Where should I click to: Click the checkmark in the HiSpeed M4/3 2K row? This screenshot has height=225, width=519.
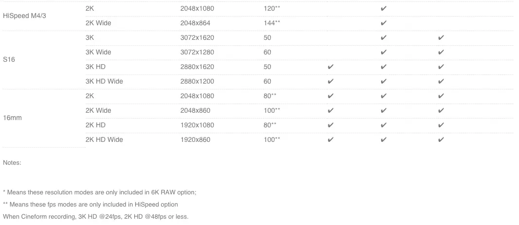point(383,9)
